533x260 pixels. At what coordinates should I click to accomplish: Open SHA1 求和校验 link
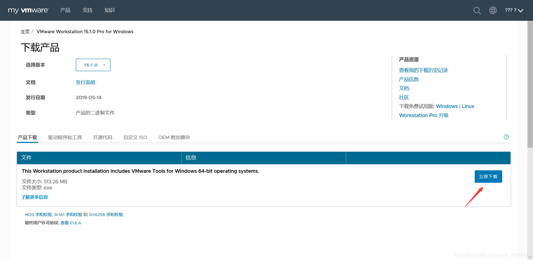[x=68, y=215]
